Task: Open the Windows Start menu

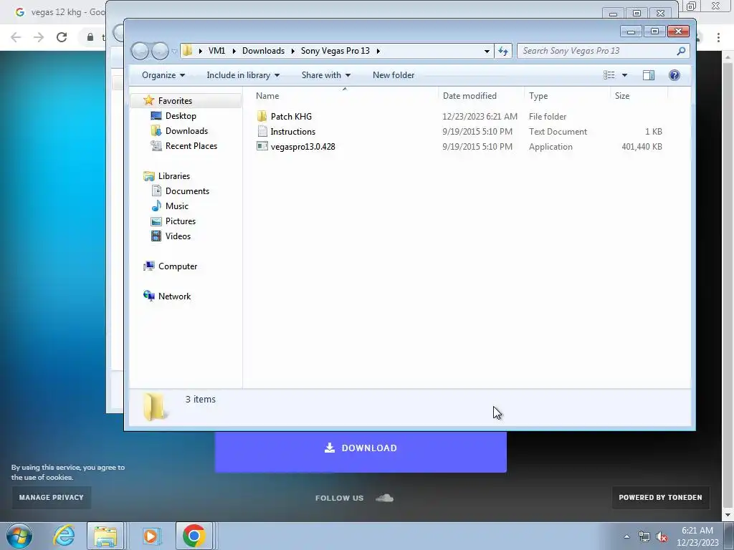Action: [19, 536]
